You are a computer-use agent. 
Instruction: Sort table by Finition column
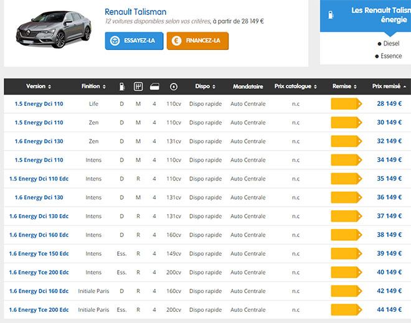93,86
